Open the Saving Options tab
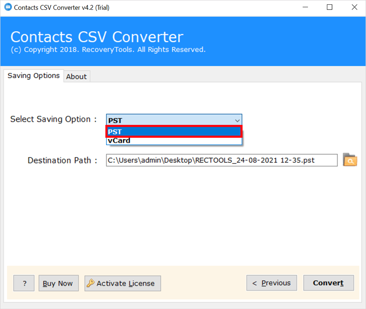The height and width of the screenshot is (309, 366). pyautogui.click(x=34, y=76)
